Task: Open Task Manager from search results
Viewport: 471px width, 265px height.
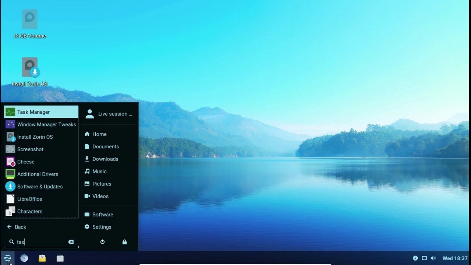Action: [x=41, y=112]
